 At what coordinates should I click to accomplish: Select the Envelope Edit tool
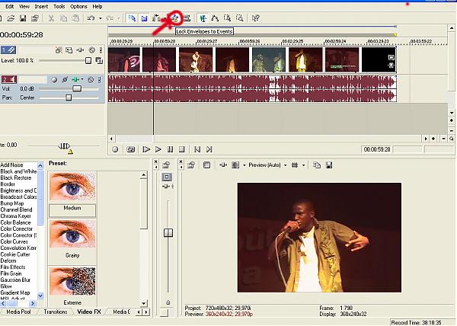coord(215,18)
